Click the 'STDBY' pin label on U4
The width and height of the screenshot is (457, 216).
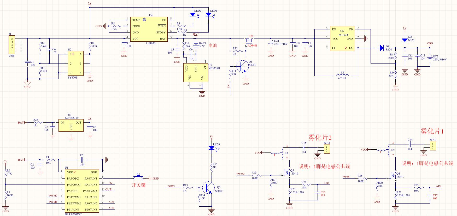point(161,33)
